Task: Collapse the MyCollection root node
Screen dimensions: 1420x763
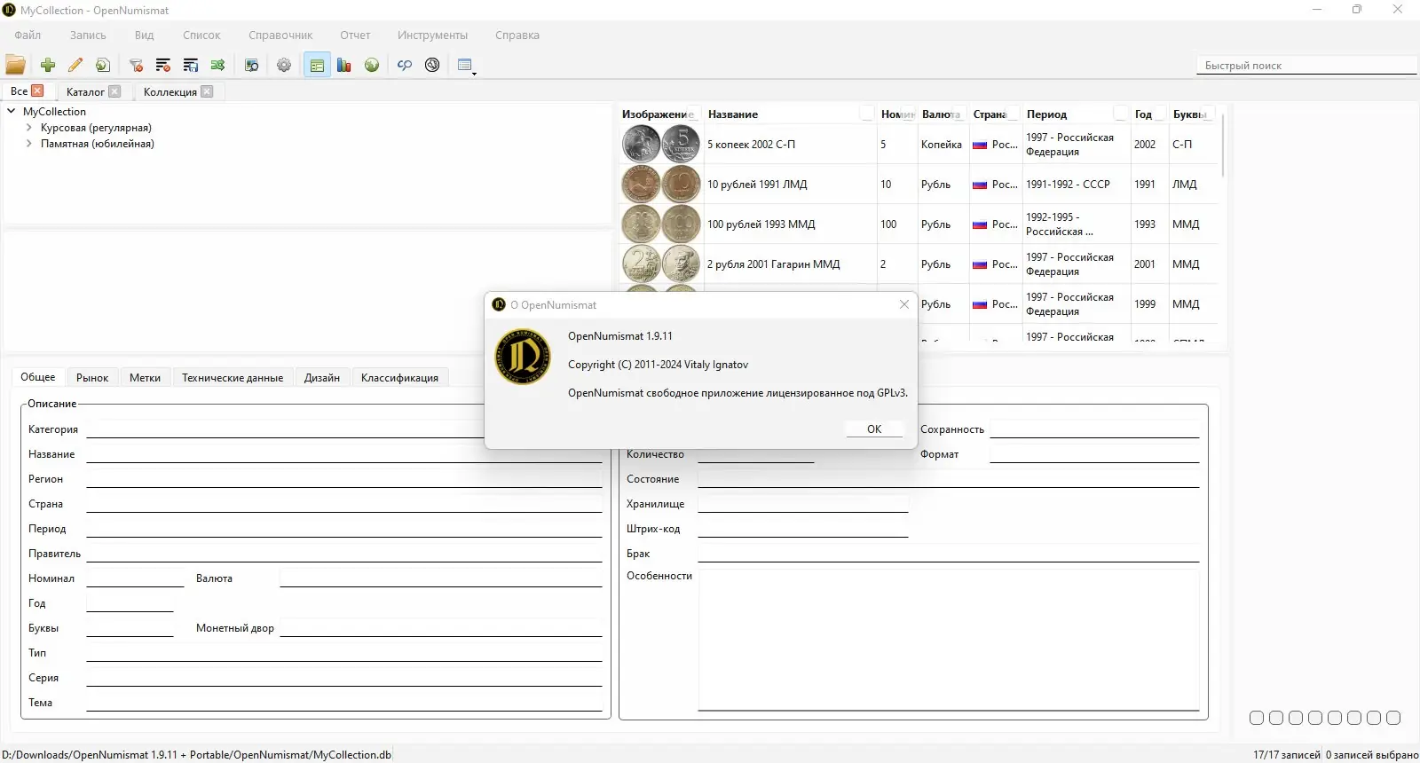Action: pyautogui.click(x=12, y=112)
